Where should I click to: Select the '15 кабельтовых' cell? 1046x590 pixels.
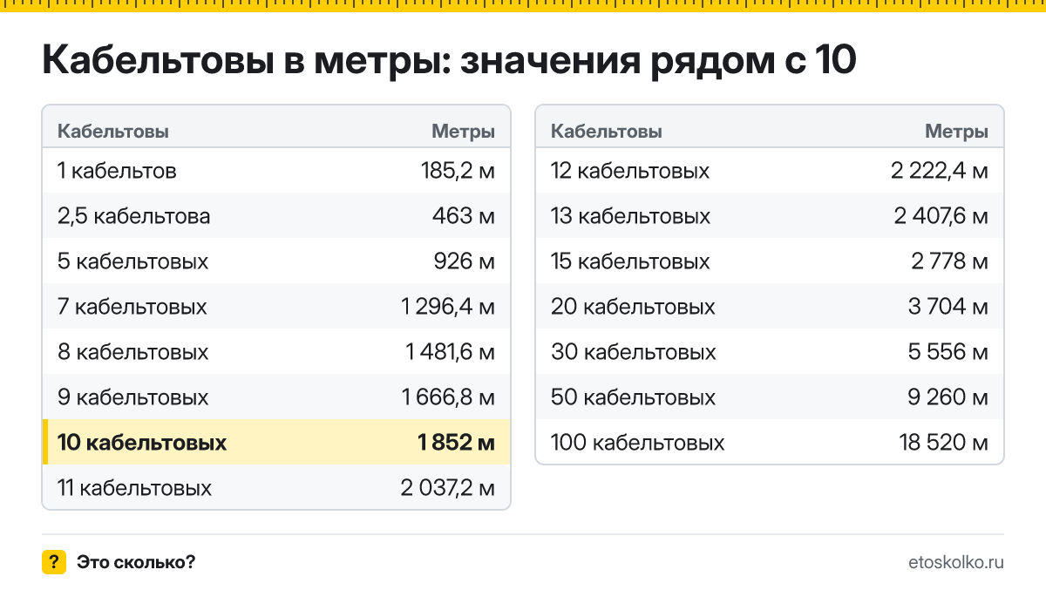(631, 261)
